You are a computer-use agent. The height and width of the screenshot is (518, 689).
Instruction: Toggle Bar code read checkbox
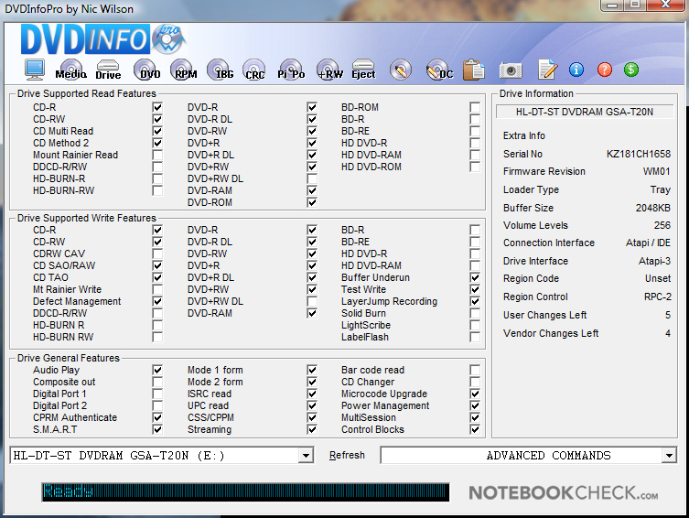475,370
